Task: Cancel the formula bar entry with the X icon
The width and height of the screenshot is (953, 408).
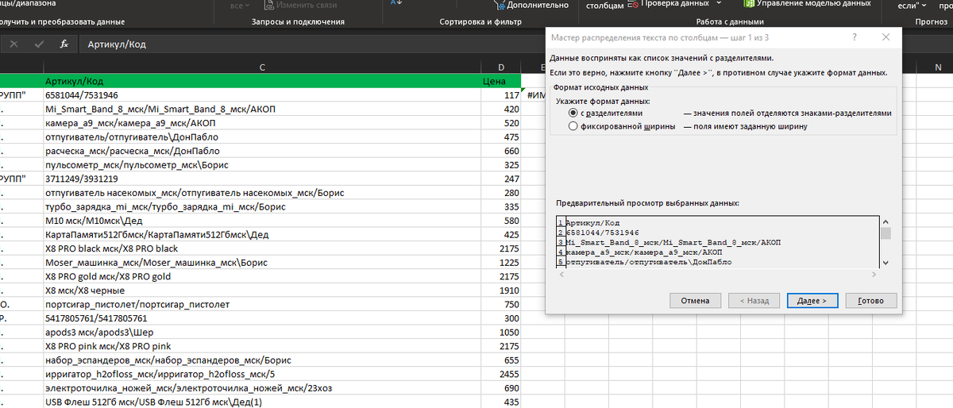Action: pyautogui.click(x=14, y=44)
